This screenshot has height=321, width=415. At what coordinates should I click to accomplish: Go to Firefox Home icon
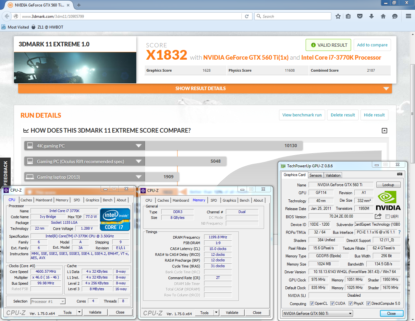pyautogui.click(x=383, y=16)
